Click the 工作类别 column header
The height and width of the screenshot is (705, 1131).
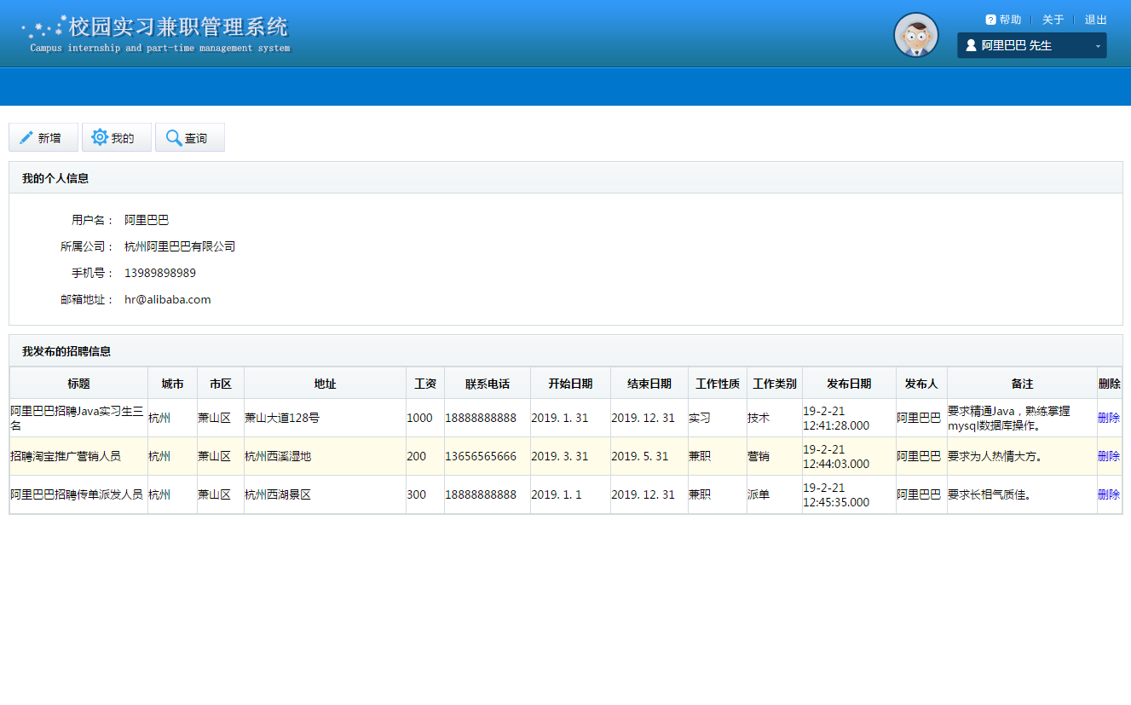click(x=775, y=384)
